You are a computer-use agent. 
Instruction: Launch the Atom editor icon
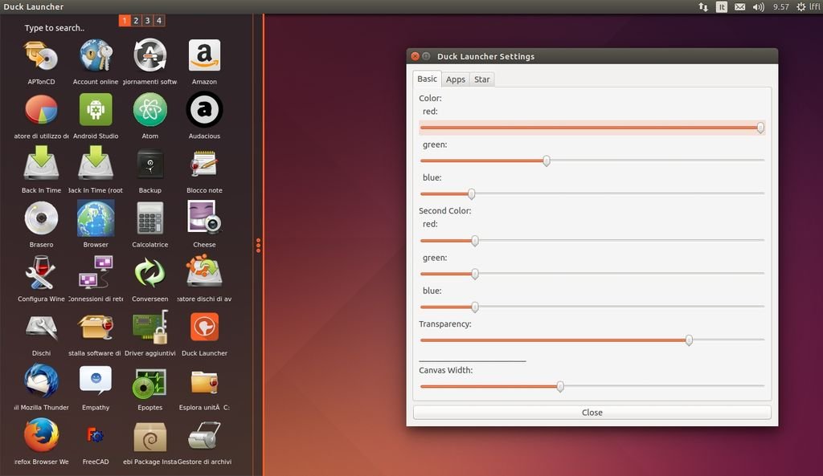(x=149, y=110)
